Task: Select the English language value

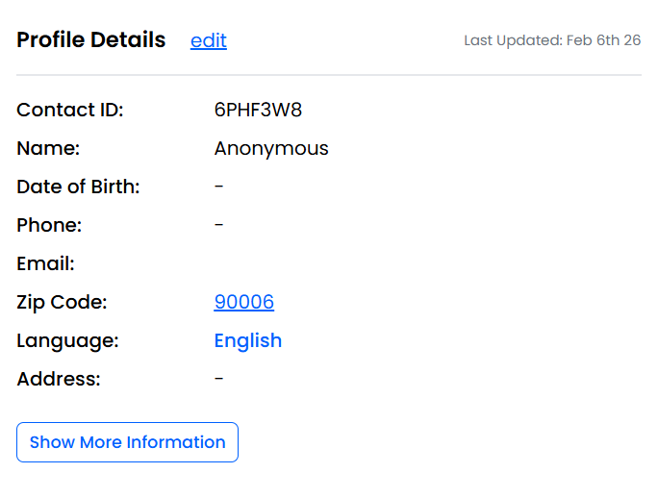Action: [248, 340]
